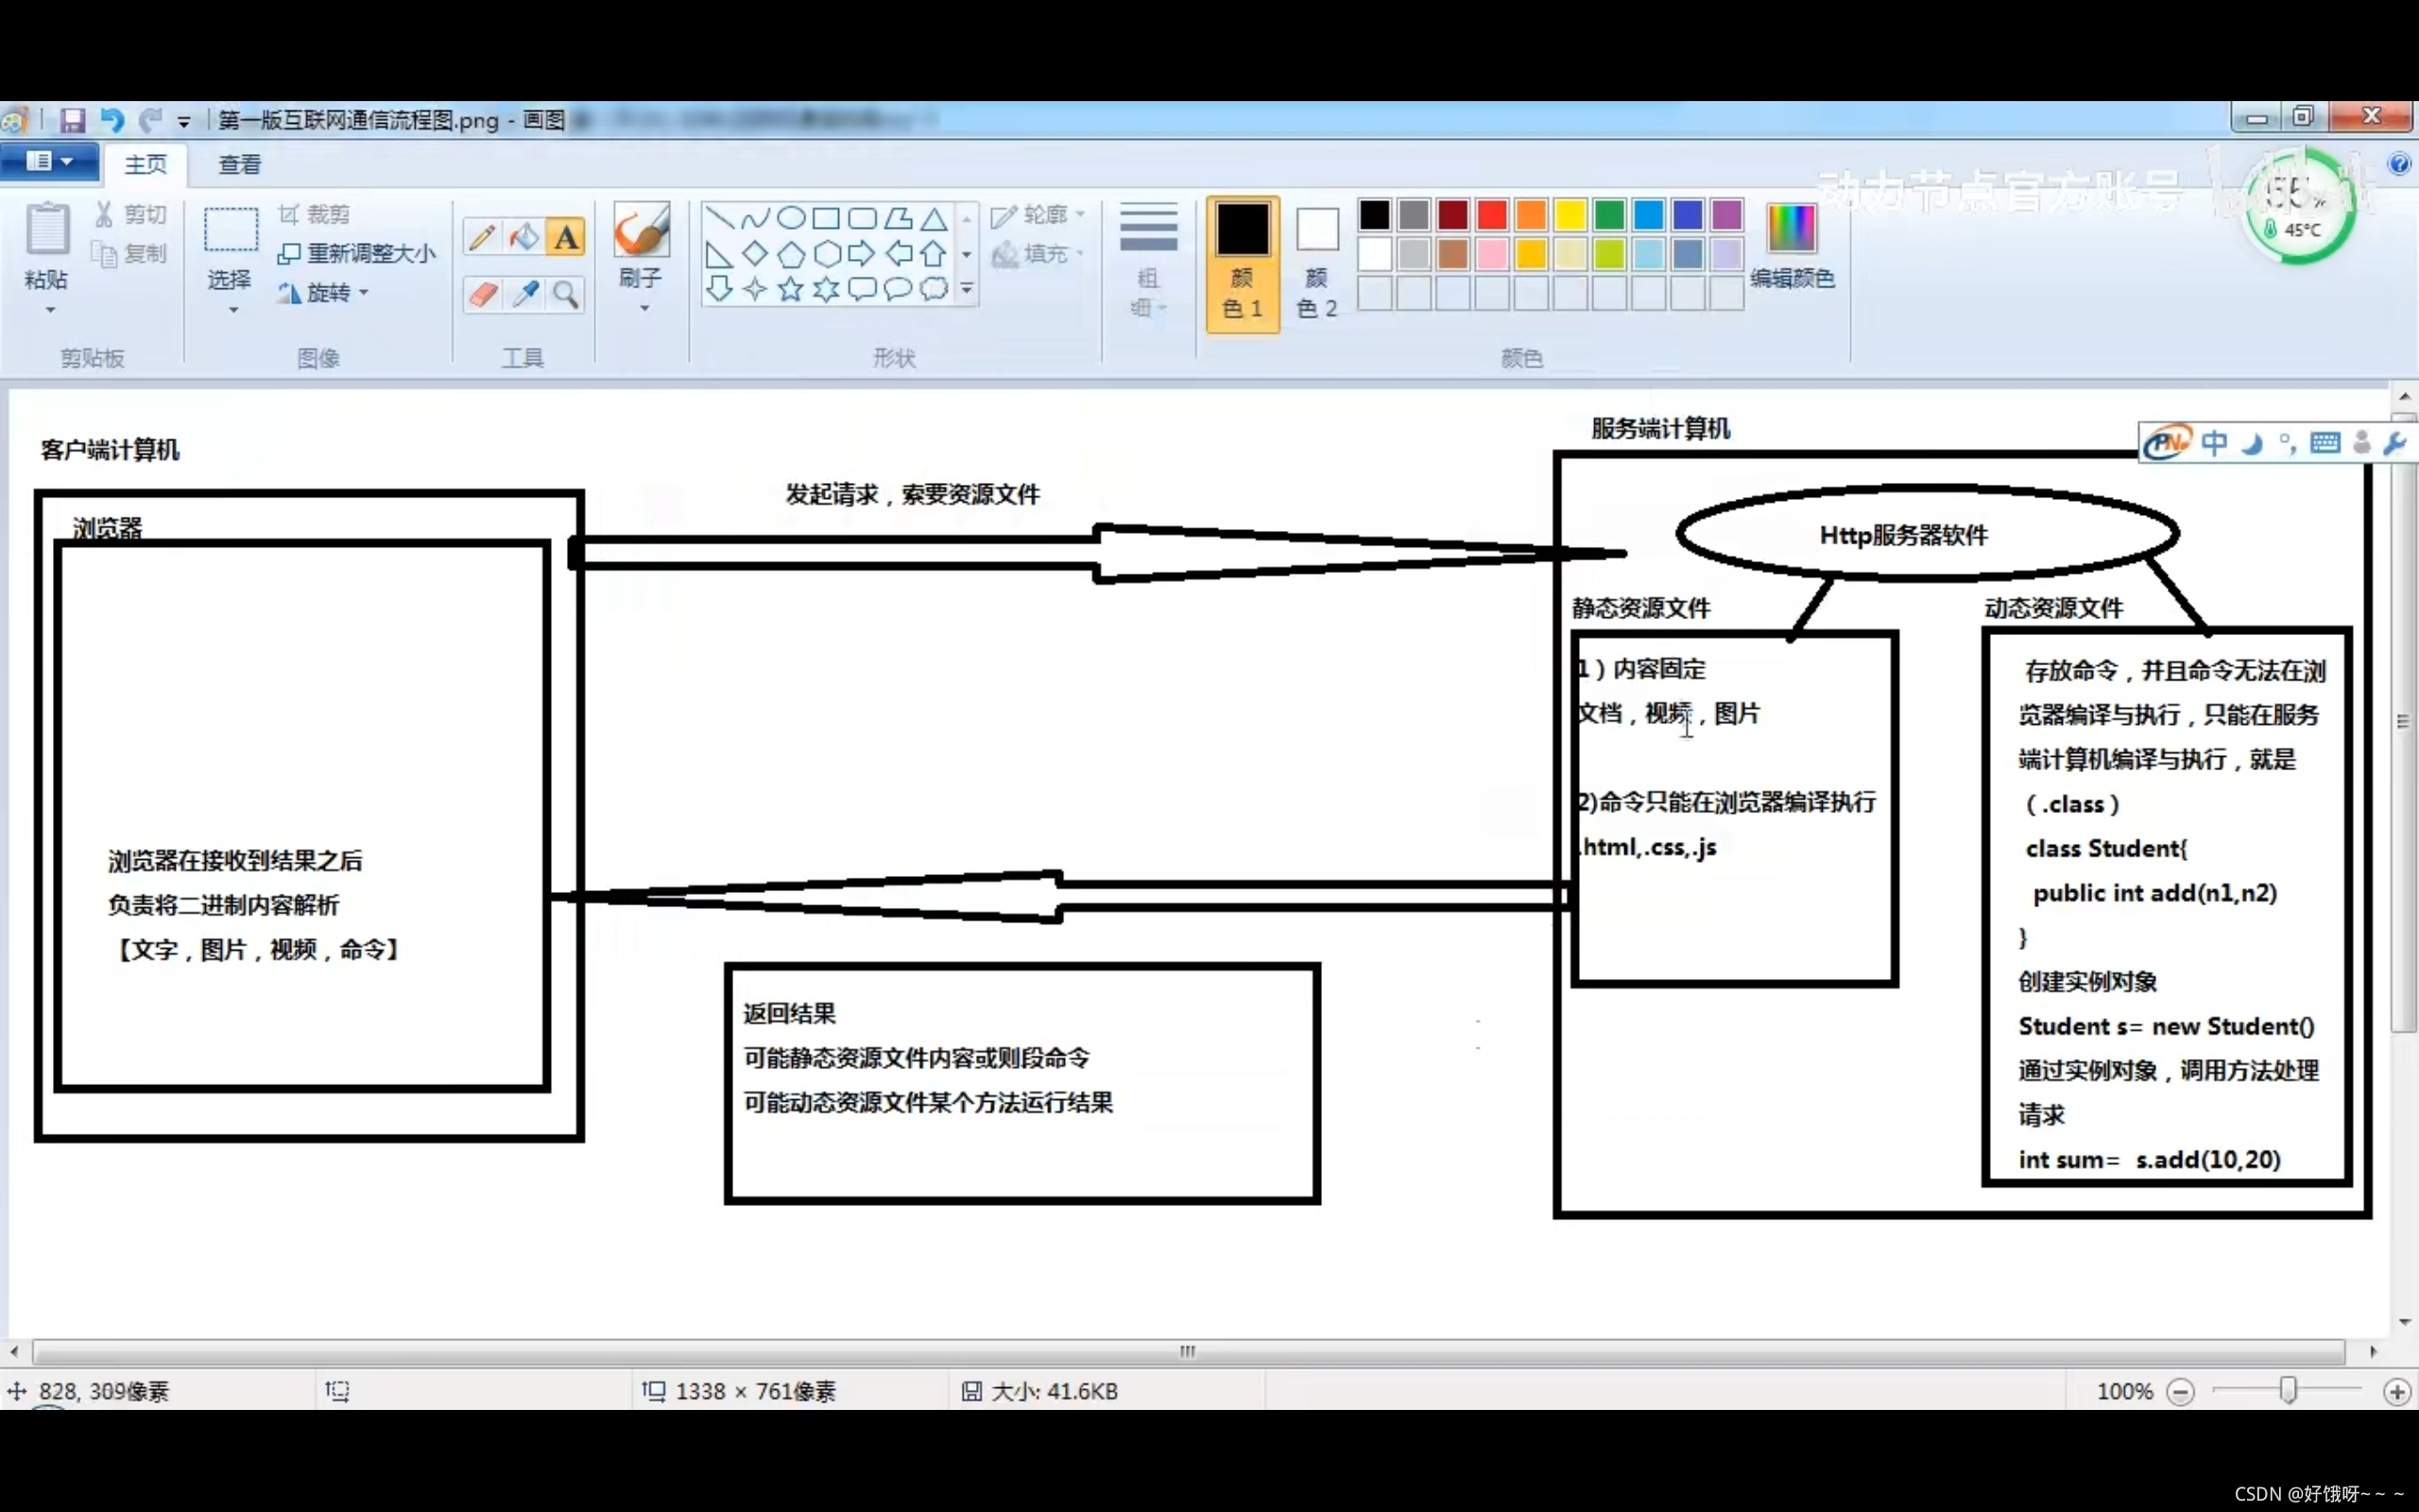Select the Fill with color bucket tool

click(x=523, y=236)
